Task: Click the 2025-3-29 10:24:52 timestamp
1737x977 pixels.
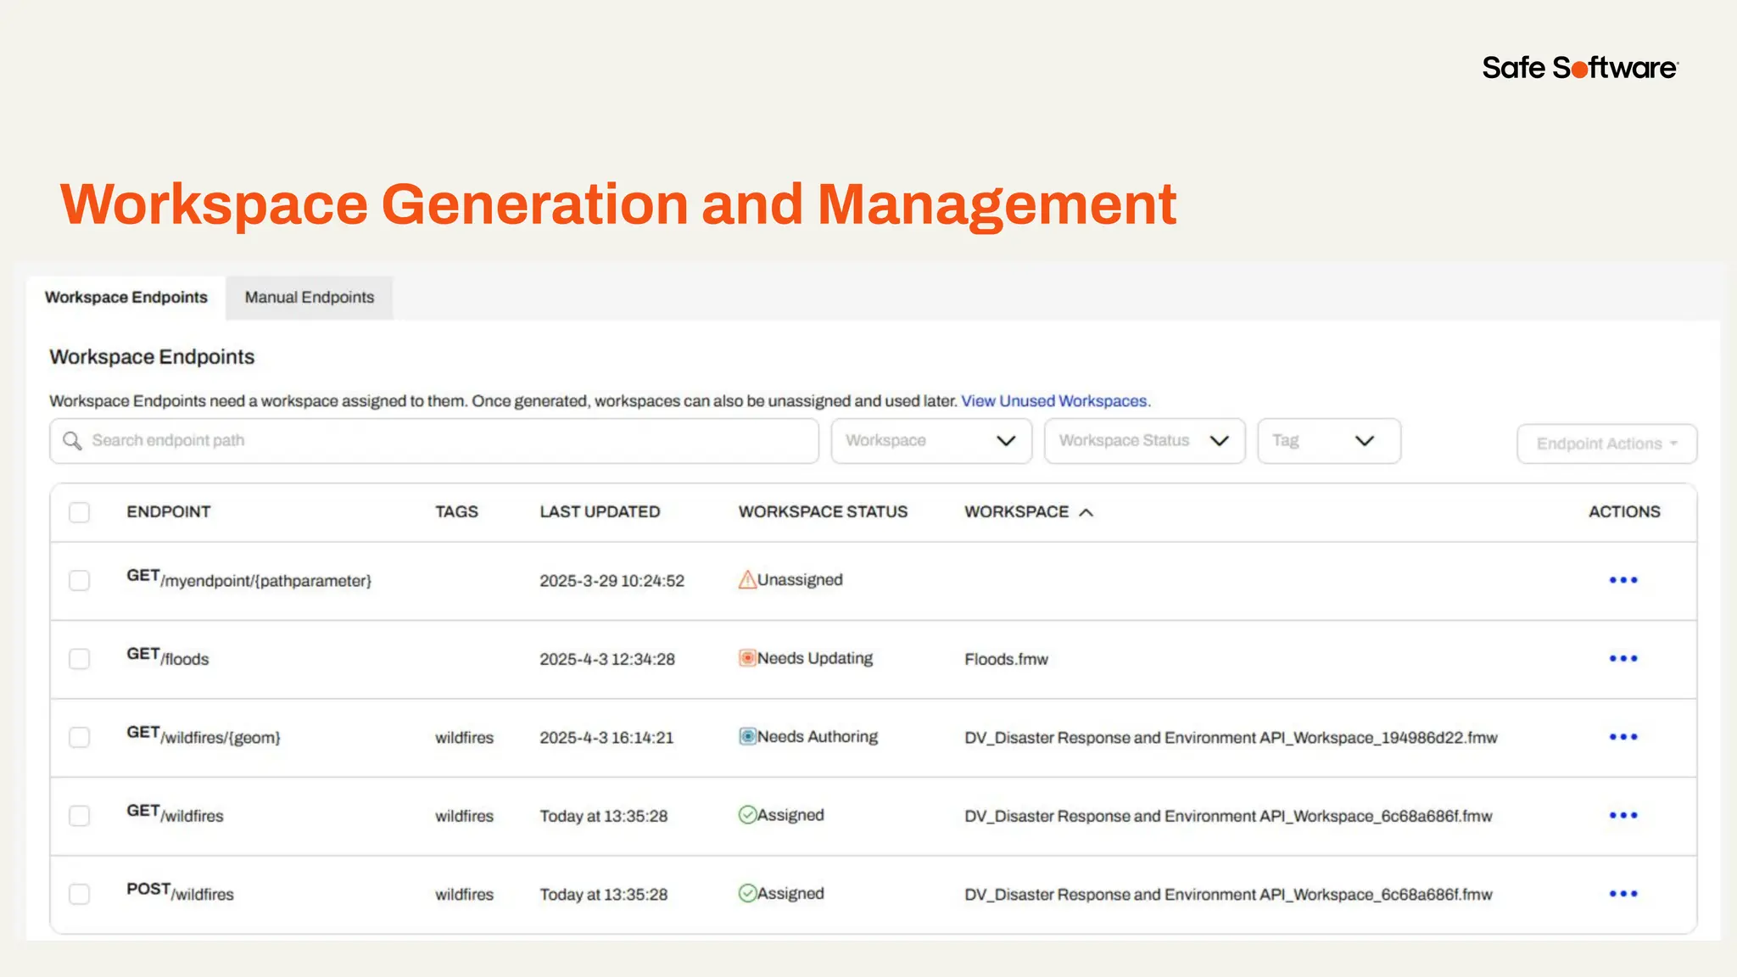Action: tap(612, 581)
